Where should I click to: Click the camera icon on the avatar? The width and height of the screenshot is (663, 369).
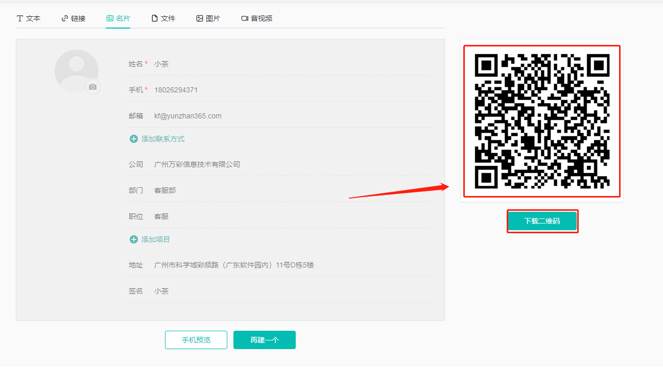tap(92, 87)
